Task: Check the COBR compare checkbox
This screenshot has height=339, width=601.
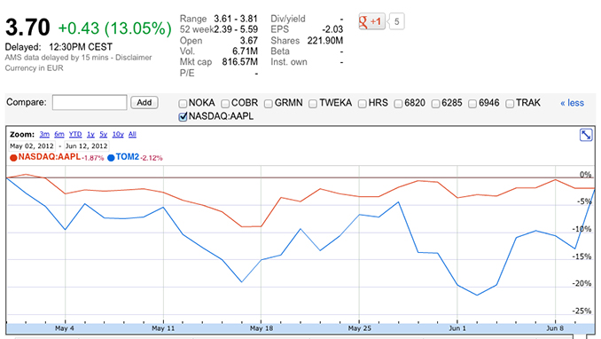Action: click(225, 104)
